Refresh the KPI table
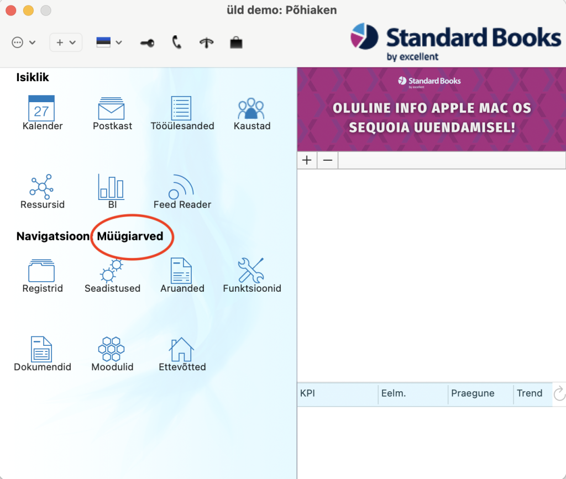This screenshot has height=479, width=566. click(559, 394)
